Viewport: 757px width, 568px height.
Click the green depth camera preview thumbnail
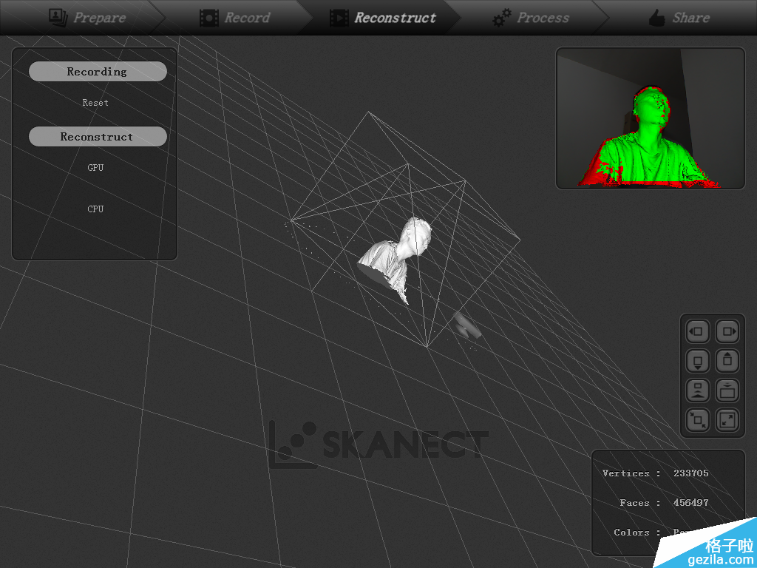(650, 118)
